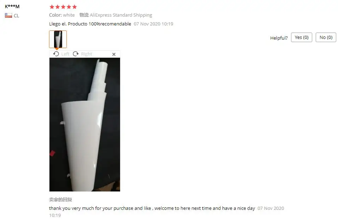Click the first red rating star

[52, 7]
